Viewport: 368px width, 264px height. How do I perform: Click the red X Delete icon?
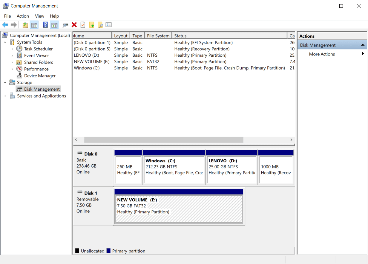point(74,25)
